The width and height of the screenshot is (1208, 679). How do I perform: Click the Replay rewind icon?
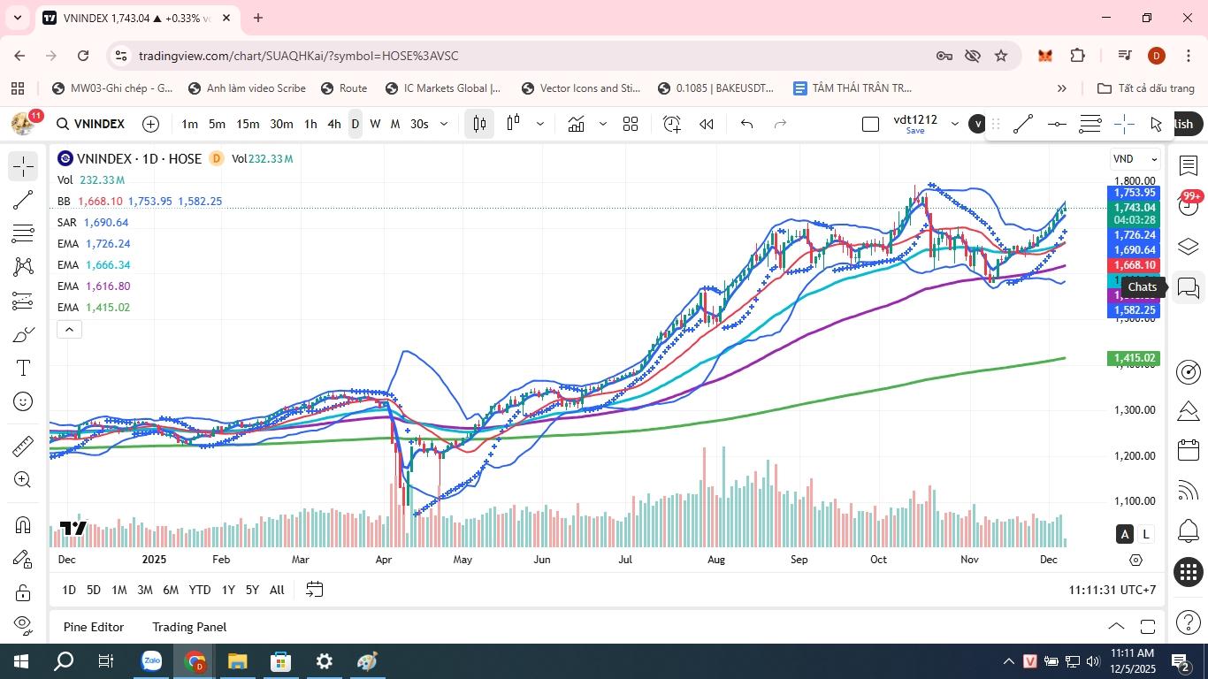pos(707,125)
